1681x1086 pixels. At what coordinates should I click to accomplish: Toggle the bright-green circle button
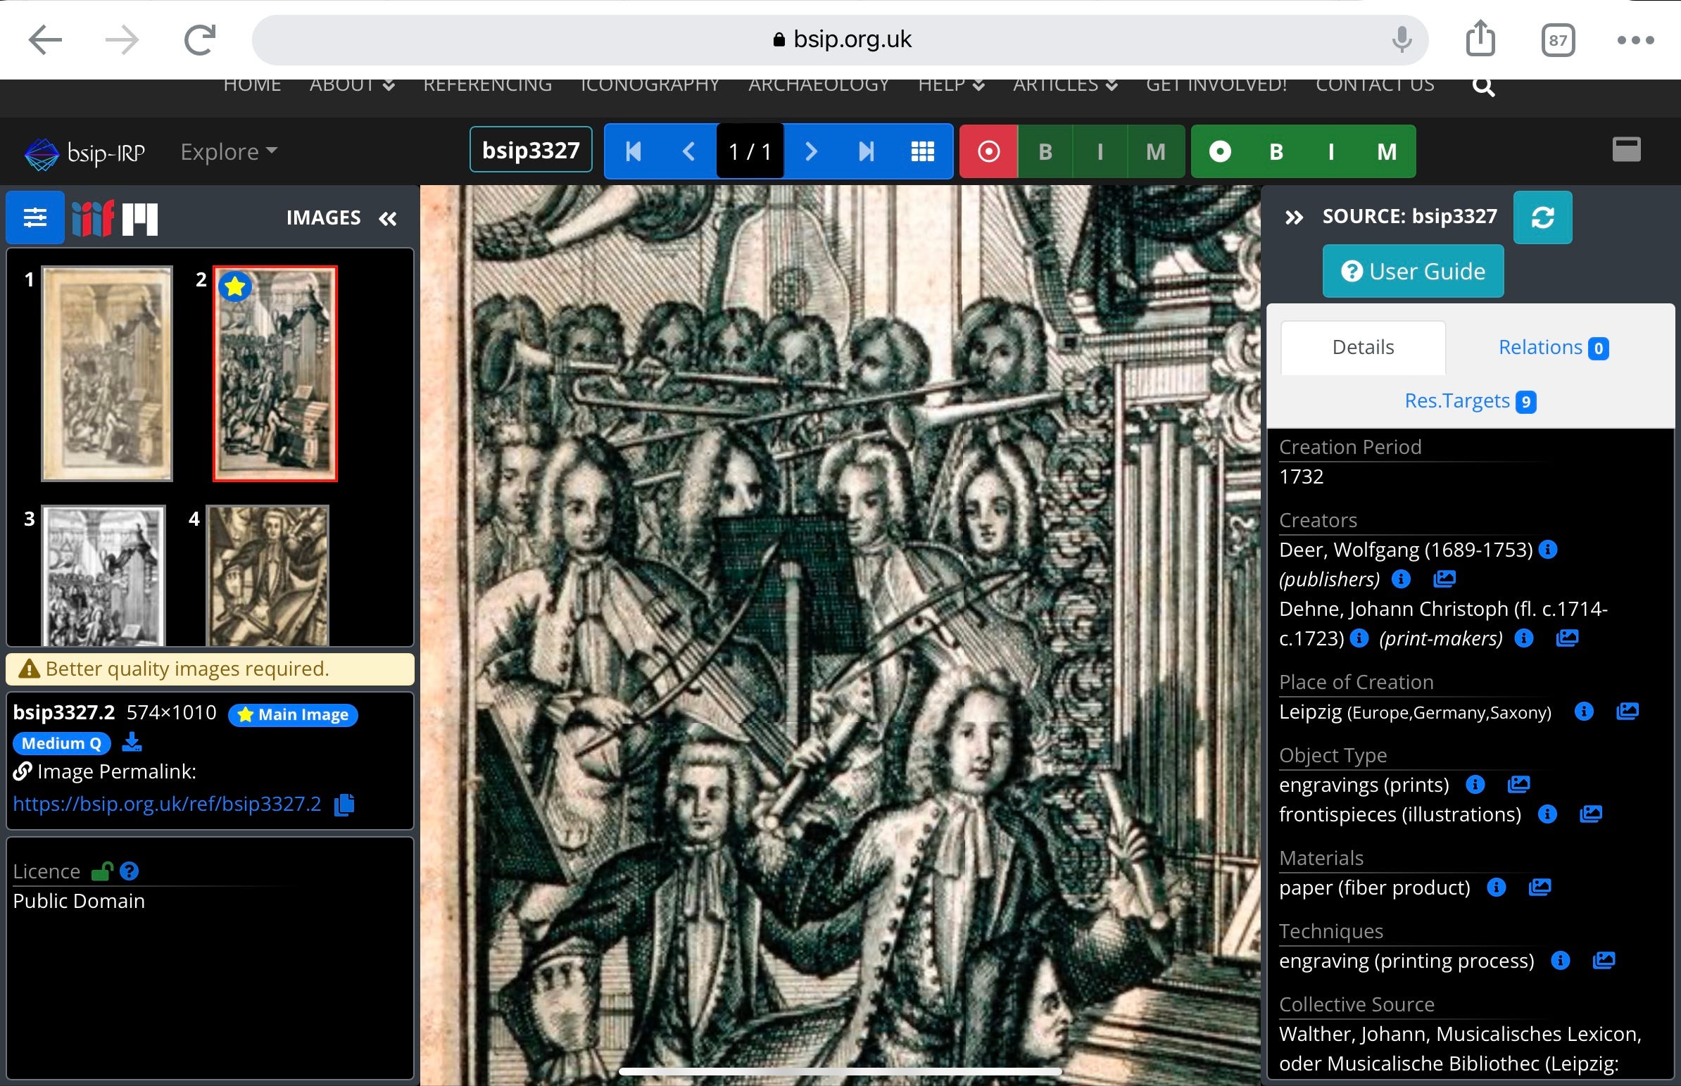tap(1220, 151)
